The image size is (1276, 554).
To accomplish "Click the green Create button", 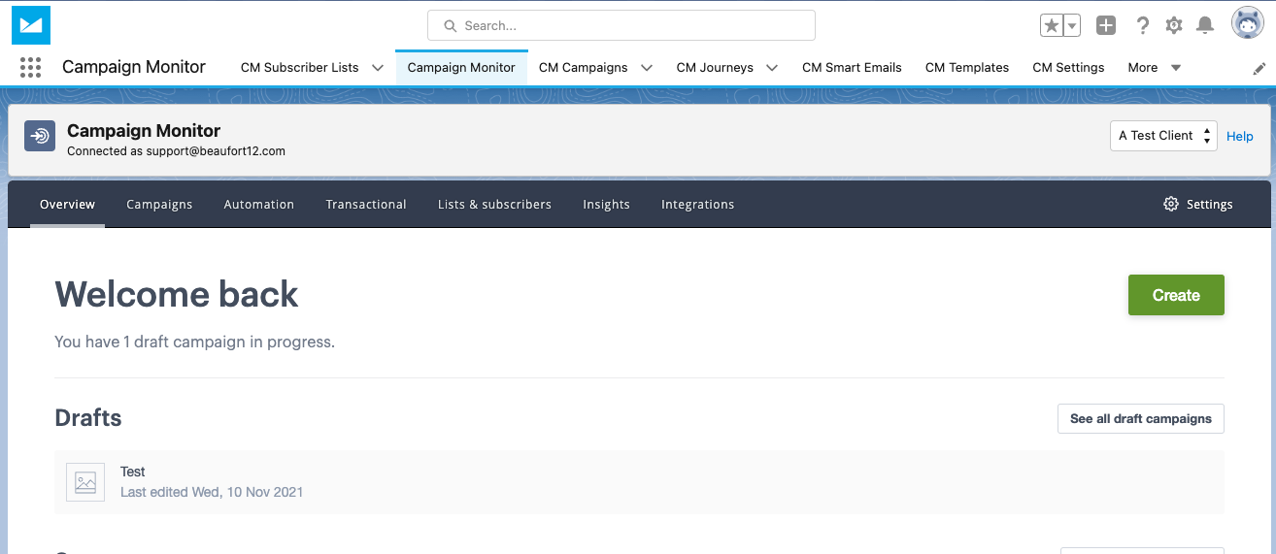I will point(1176,295).
